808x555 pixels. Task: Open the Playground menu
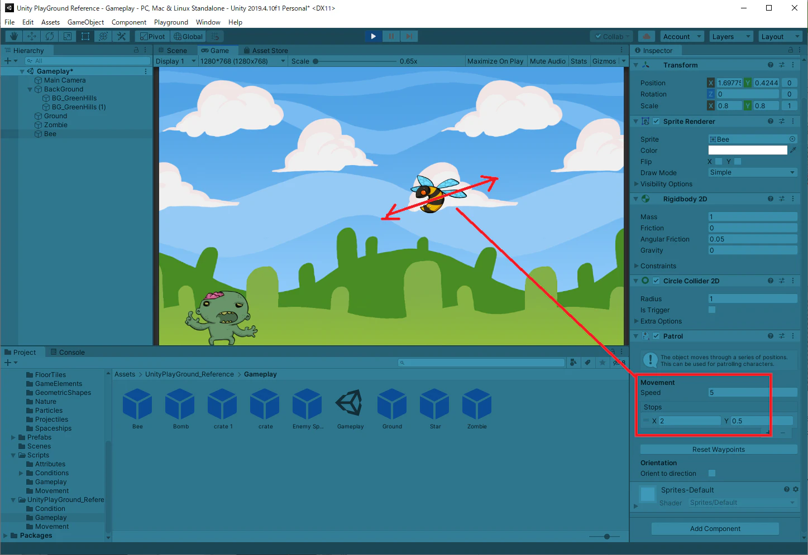click(171, 22)
